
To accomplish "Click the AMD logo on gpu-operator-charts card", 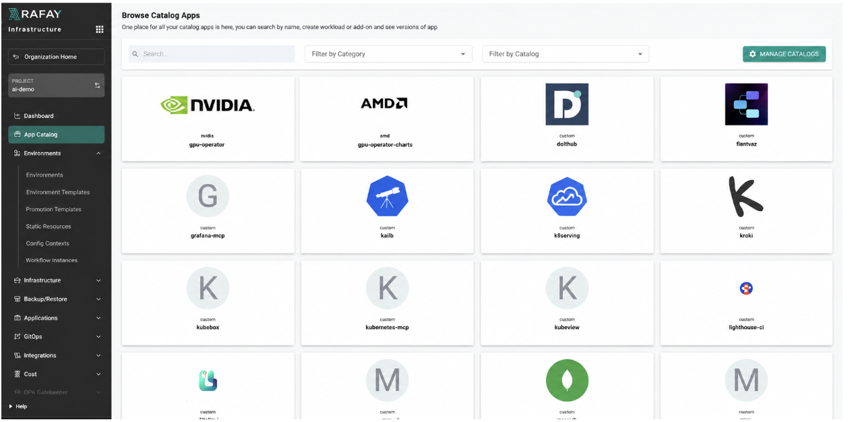I will (384, 104).
